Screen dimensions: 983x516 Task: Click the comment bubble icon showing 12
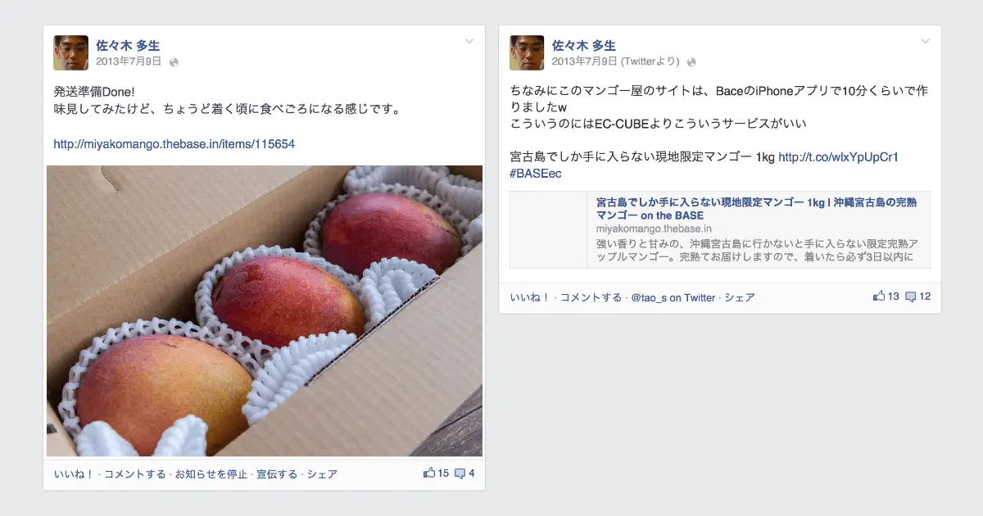(x=910, y=296)
